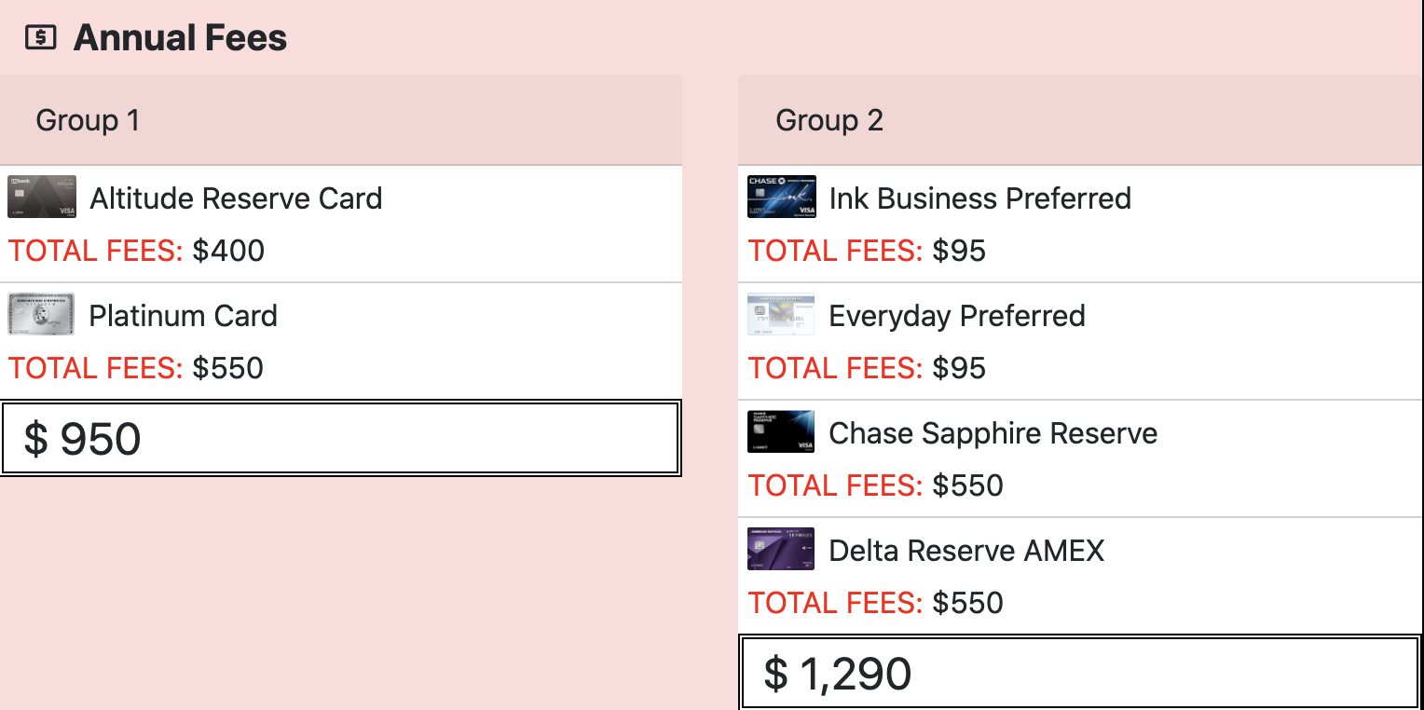
Task: Open the Chase Sapphire Reserve entry
Action: [x=1080, y=458]
